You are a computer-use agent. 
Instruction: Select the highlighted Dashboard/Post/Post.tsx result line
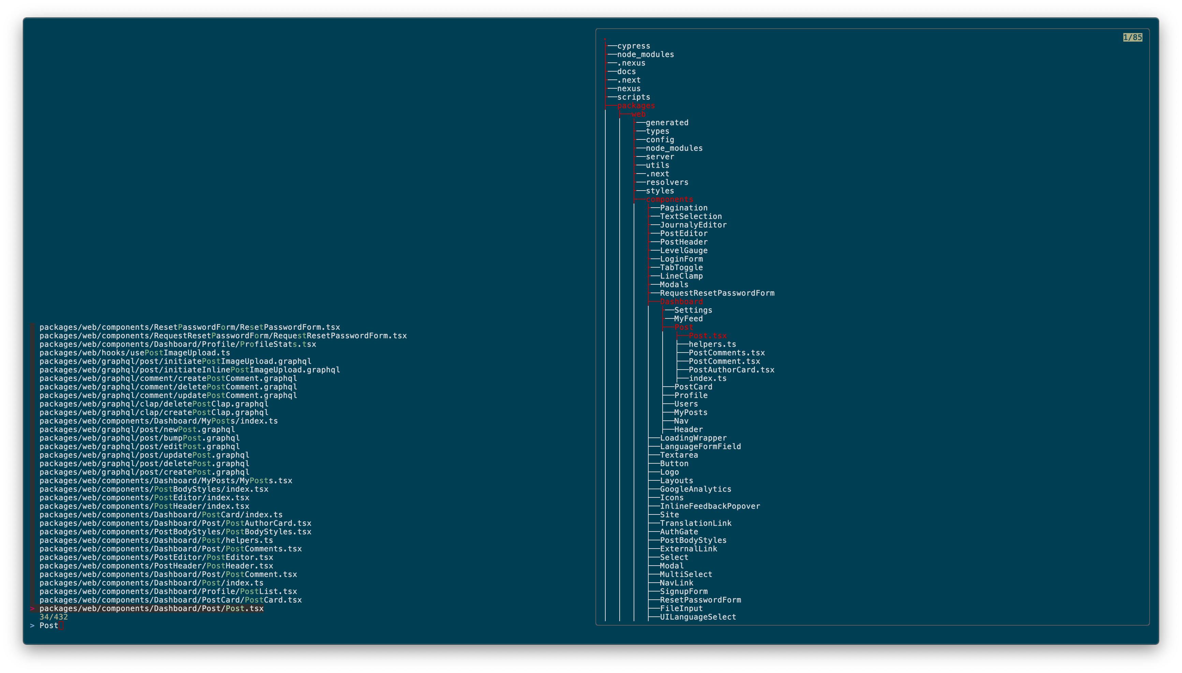[x=152, y=608]
